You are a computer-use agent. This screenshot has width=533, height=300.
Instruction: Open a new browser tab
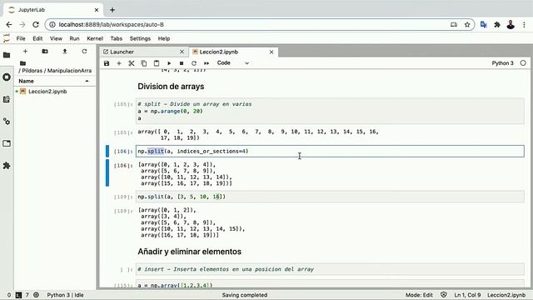(112, 10)
